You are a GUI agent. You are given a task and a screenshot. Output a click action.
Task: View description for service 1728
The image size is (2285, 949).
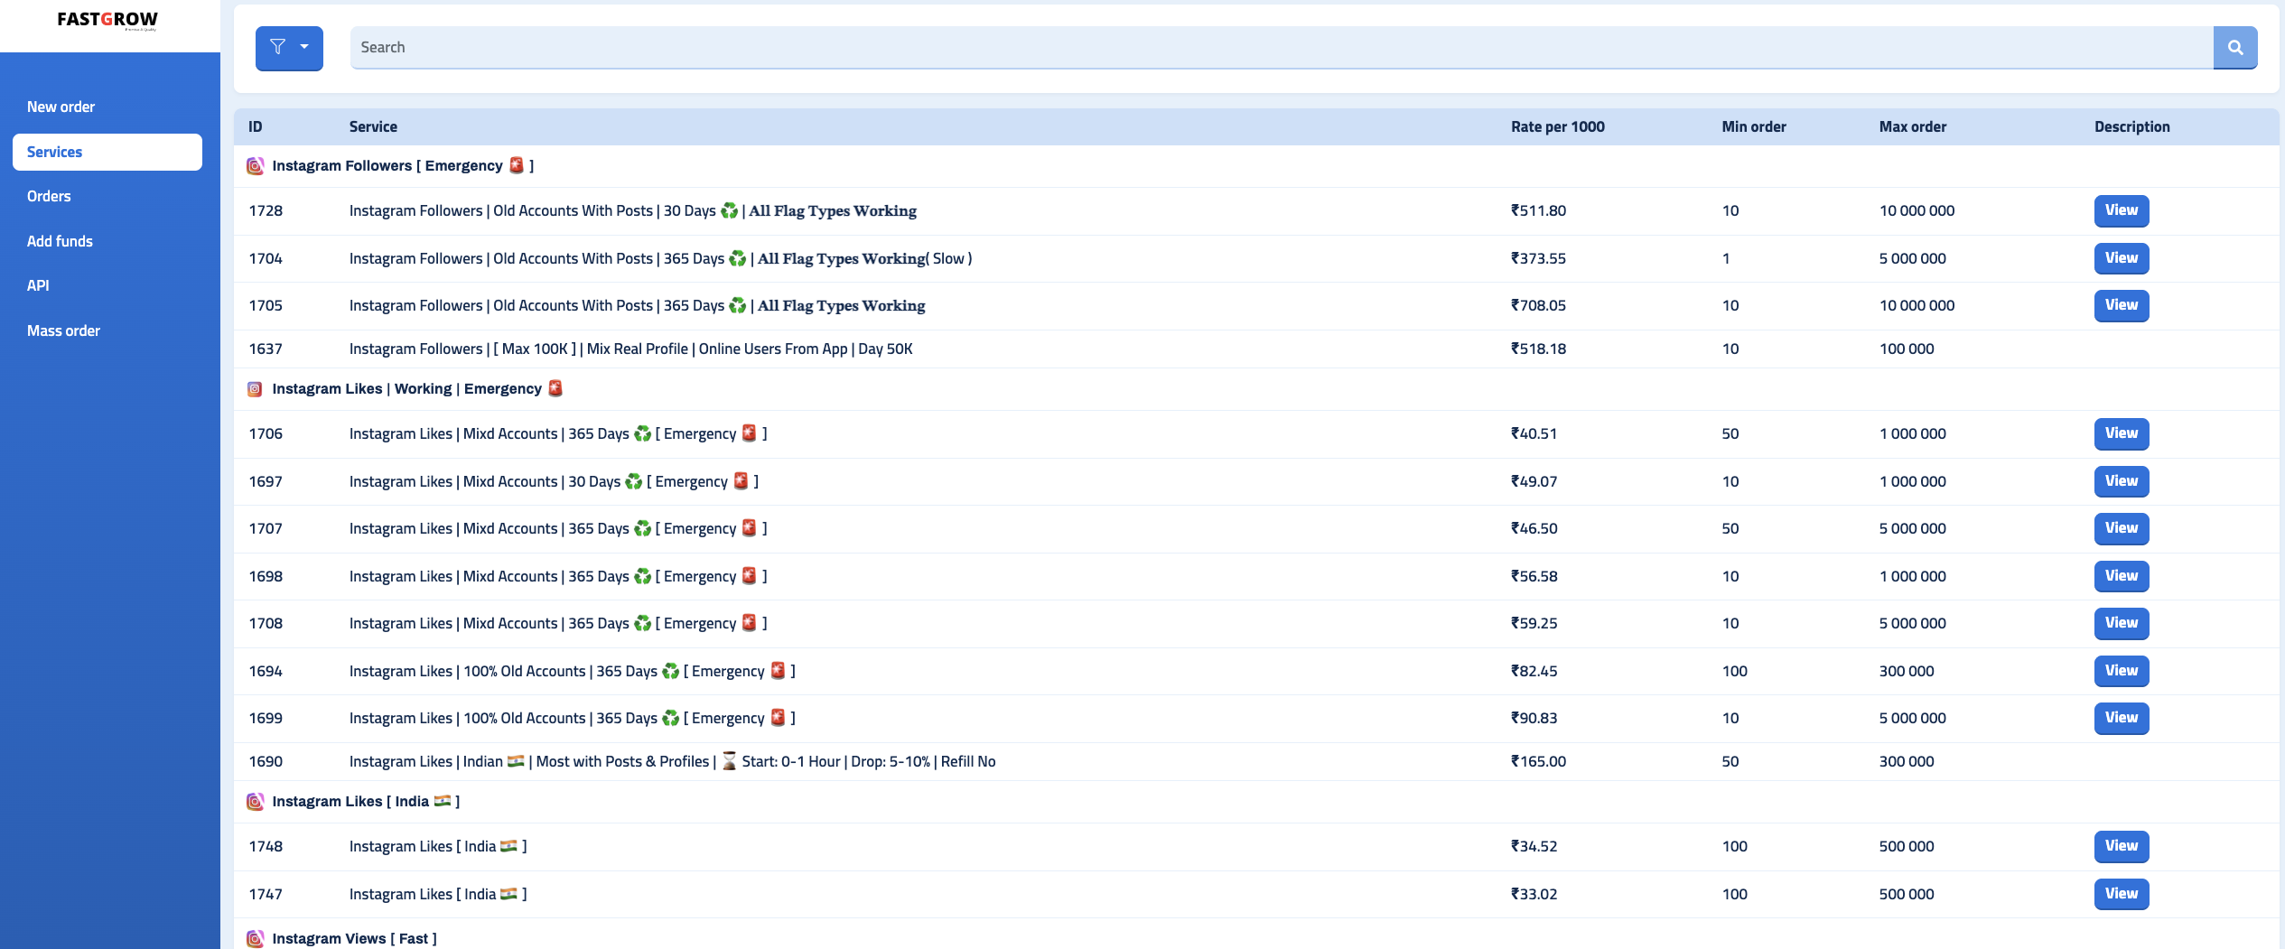[x=2121, y=210]
